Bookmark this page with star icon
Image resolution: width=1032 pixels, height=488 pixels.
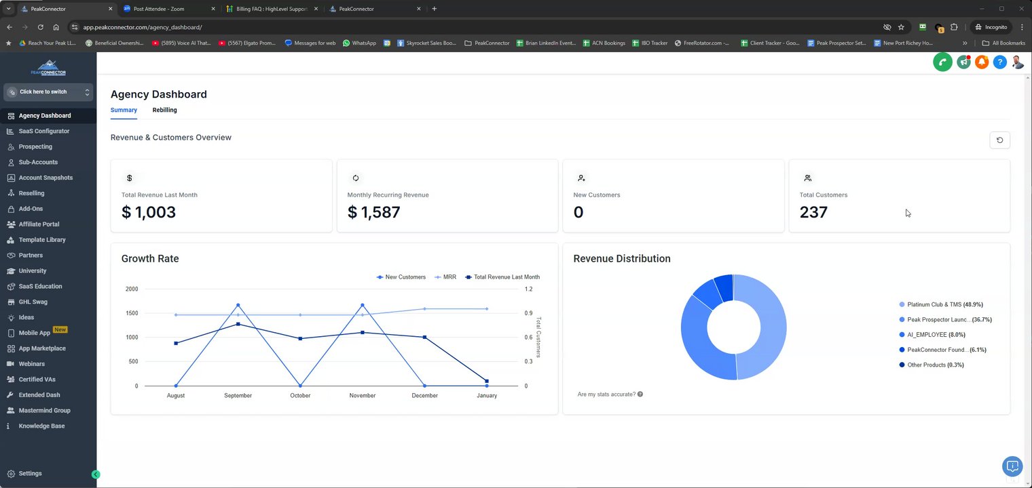tap(901, 27)
